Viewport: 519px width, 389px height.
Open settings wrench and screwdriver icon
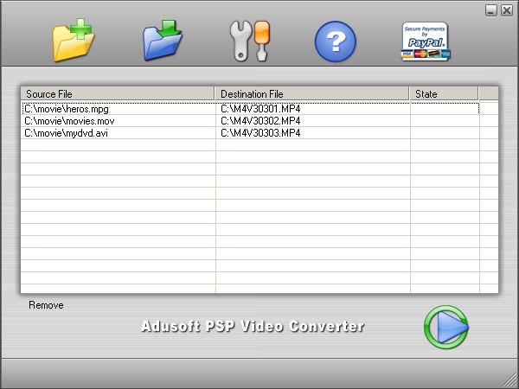(250, 41)
